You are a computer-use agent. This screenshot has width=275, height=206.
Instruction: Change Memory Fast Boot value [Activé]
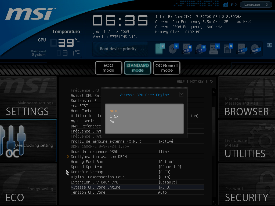[167, 162]
